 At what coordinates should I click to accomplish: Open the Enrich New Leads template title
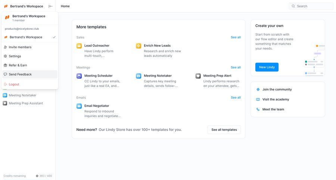point(157,45)
